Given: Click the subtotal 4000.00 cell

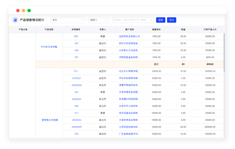Looking at the screenshot, I should pos(210,57).
